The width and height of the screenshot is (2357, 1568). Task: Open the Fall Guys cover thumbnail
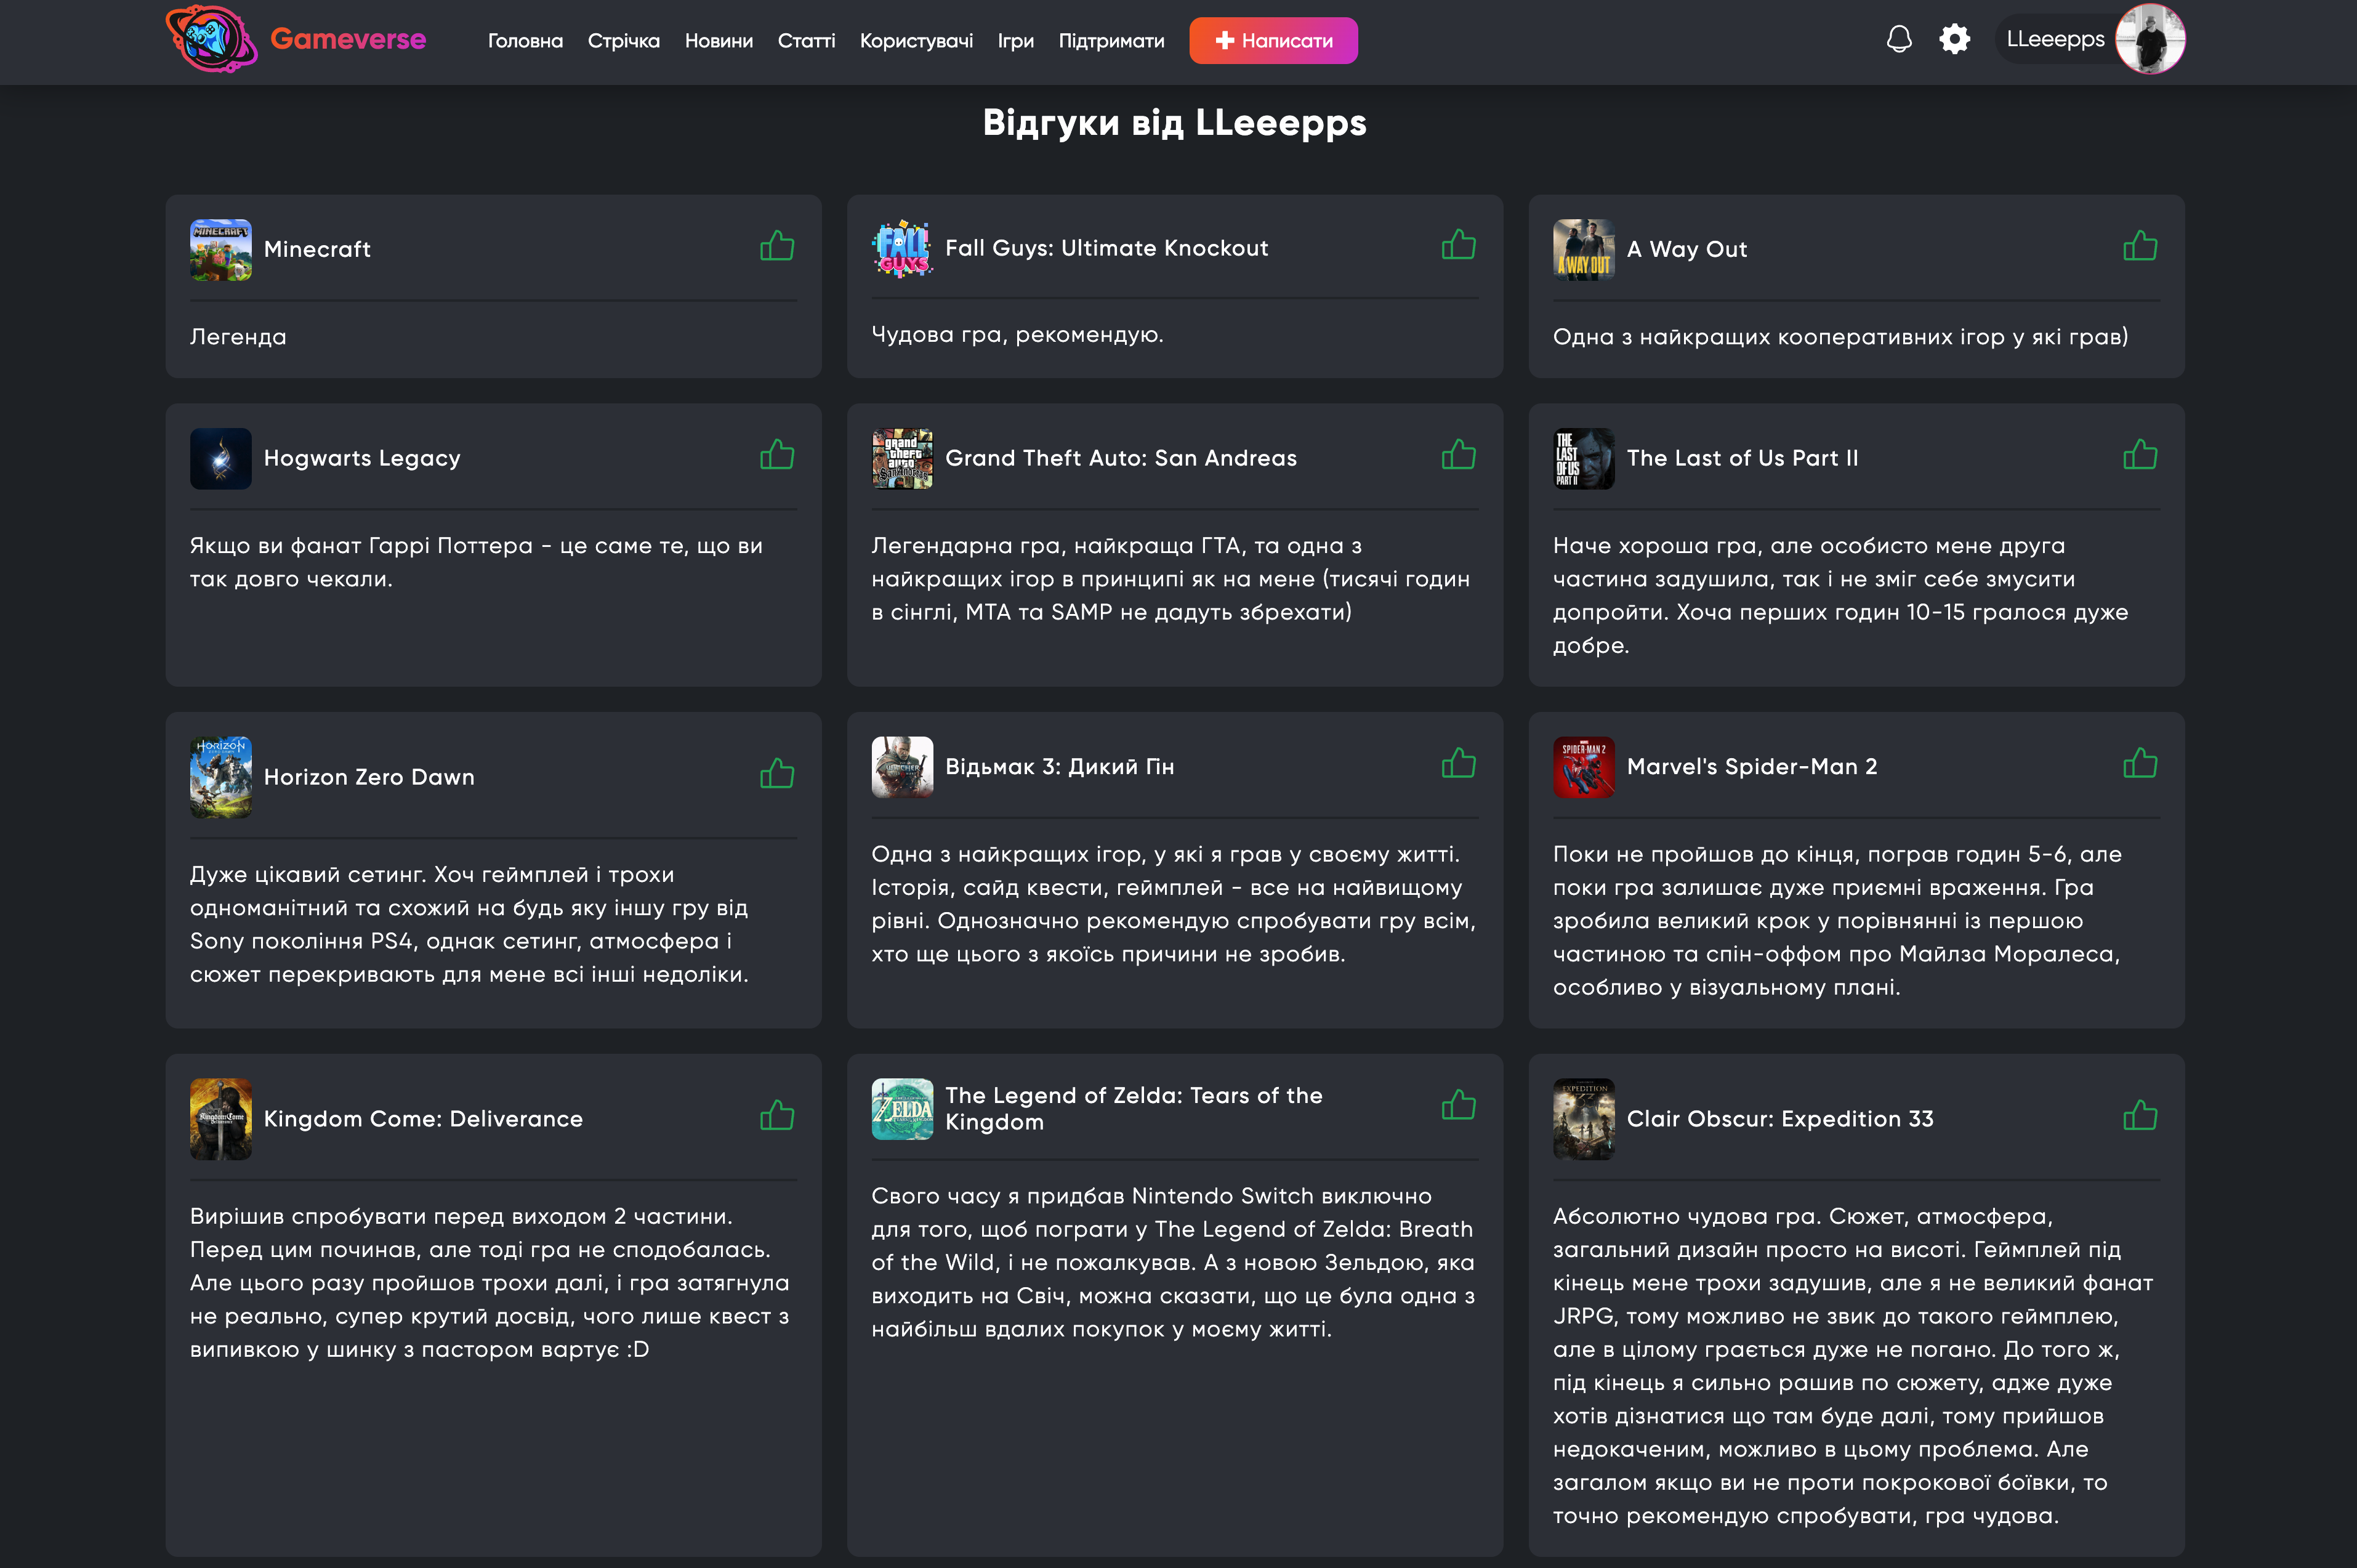(903, 248)
